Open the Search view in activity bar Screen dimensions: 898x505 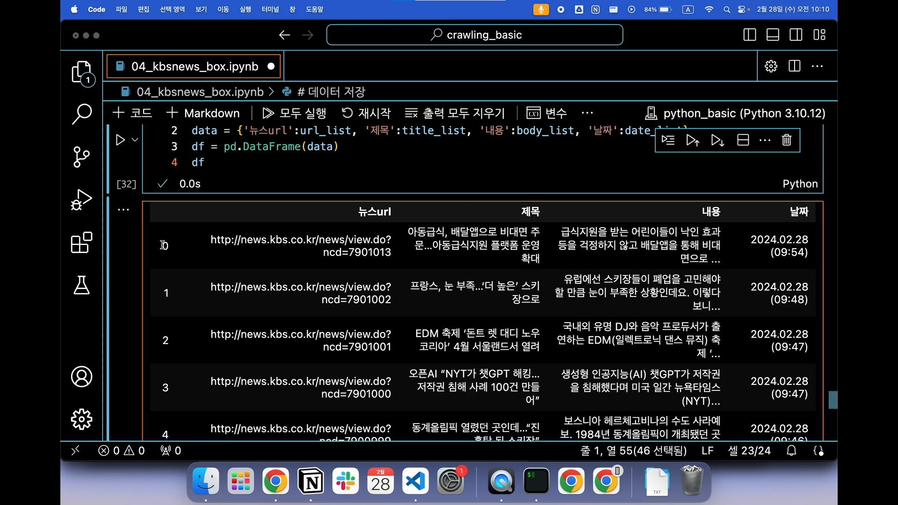tap(82, 114)
